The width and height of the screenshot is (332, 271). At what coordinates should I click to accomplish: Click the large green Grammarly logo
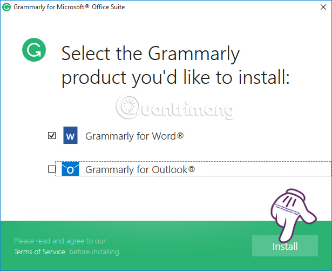click(34, 50)
